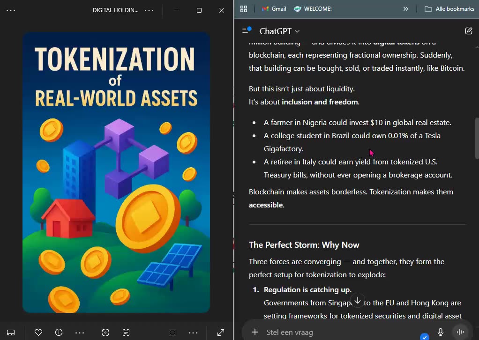Screen dimensions: 479x340
Task: Click the ChatGPT page vertical scrollbar
Action: (x=477, y=138)
